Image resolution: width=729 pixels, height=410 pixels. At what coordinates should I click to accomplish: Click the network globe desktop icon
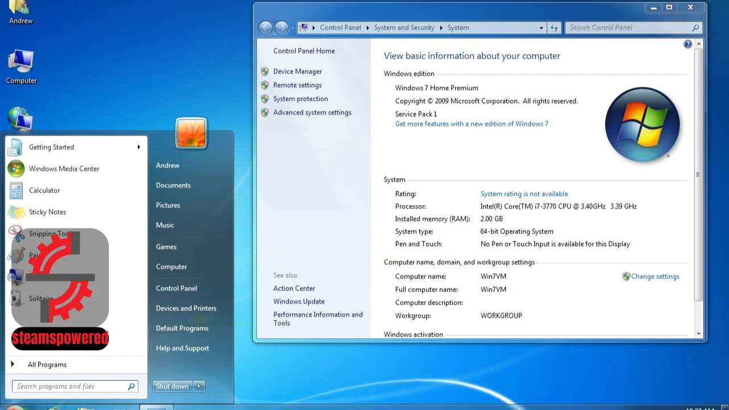[20, 118]
